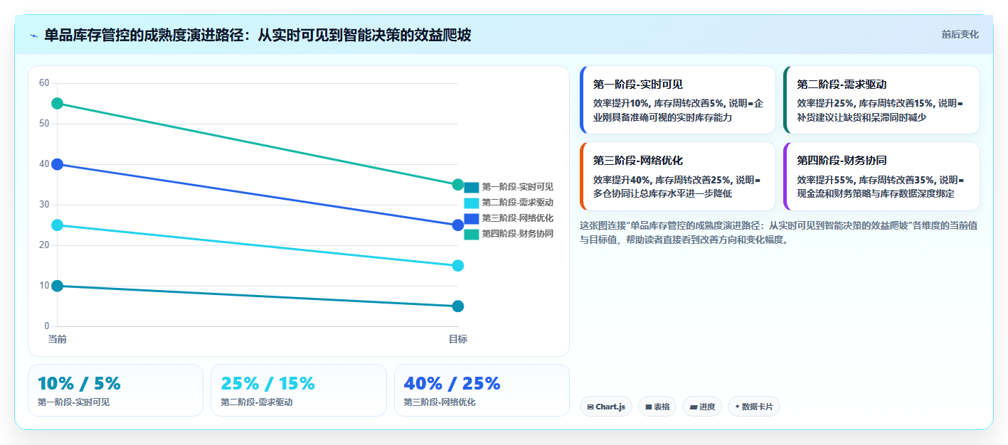
Task: Click the 25% / 15% stat card
Action: click(299, 390)
